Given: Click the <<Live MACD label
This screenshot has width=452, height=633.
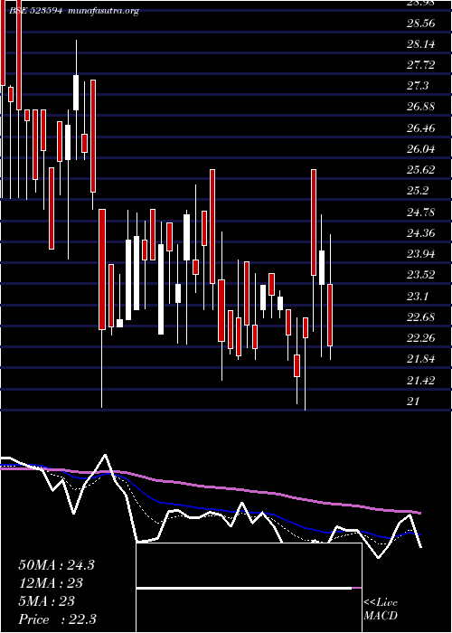Looking at the screenshot, I should pyautogui.click(x=381, y=609).
